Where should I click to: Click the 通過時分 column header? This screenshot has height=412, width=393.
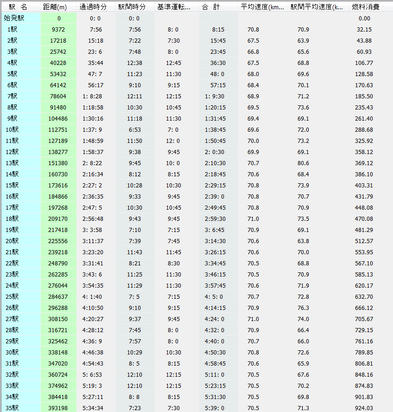pyautogui.click(x=96, y=7)
